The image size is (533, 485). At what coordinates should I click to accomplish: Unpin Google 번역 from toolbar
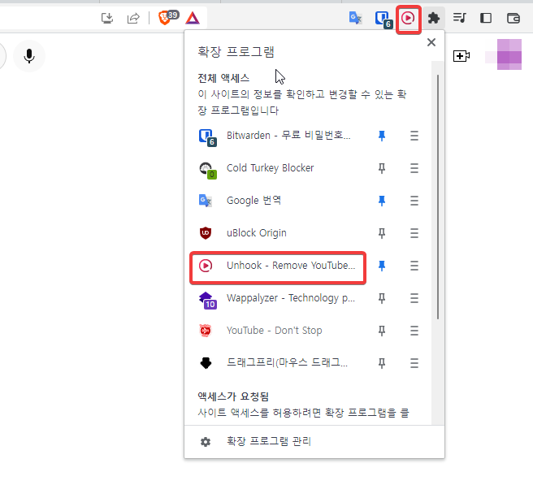tap(382, 201)
